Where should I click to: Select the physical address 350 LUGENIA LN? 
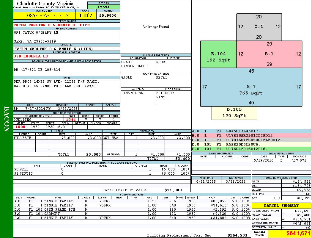(31, 56)
